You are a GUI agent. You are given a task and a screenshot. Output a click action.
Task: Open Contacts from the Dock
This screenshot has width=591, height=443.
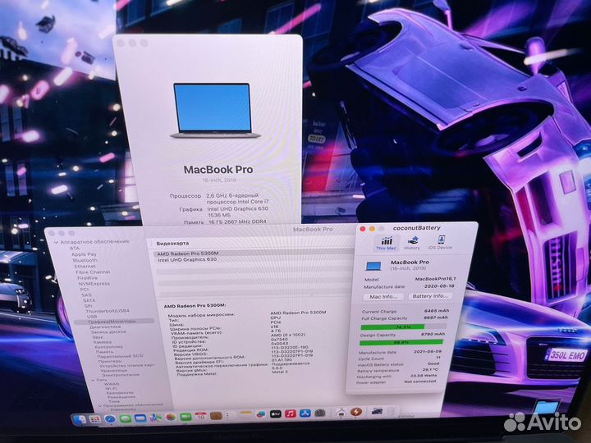pyautogui.click(x=216, y=416)
